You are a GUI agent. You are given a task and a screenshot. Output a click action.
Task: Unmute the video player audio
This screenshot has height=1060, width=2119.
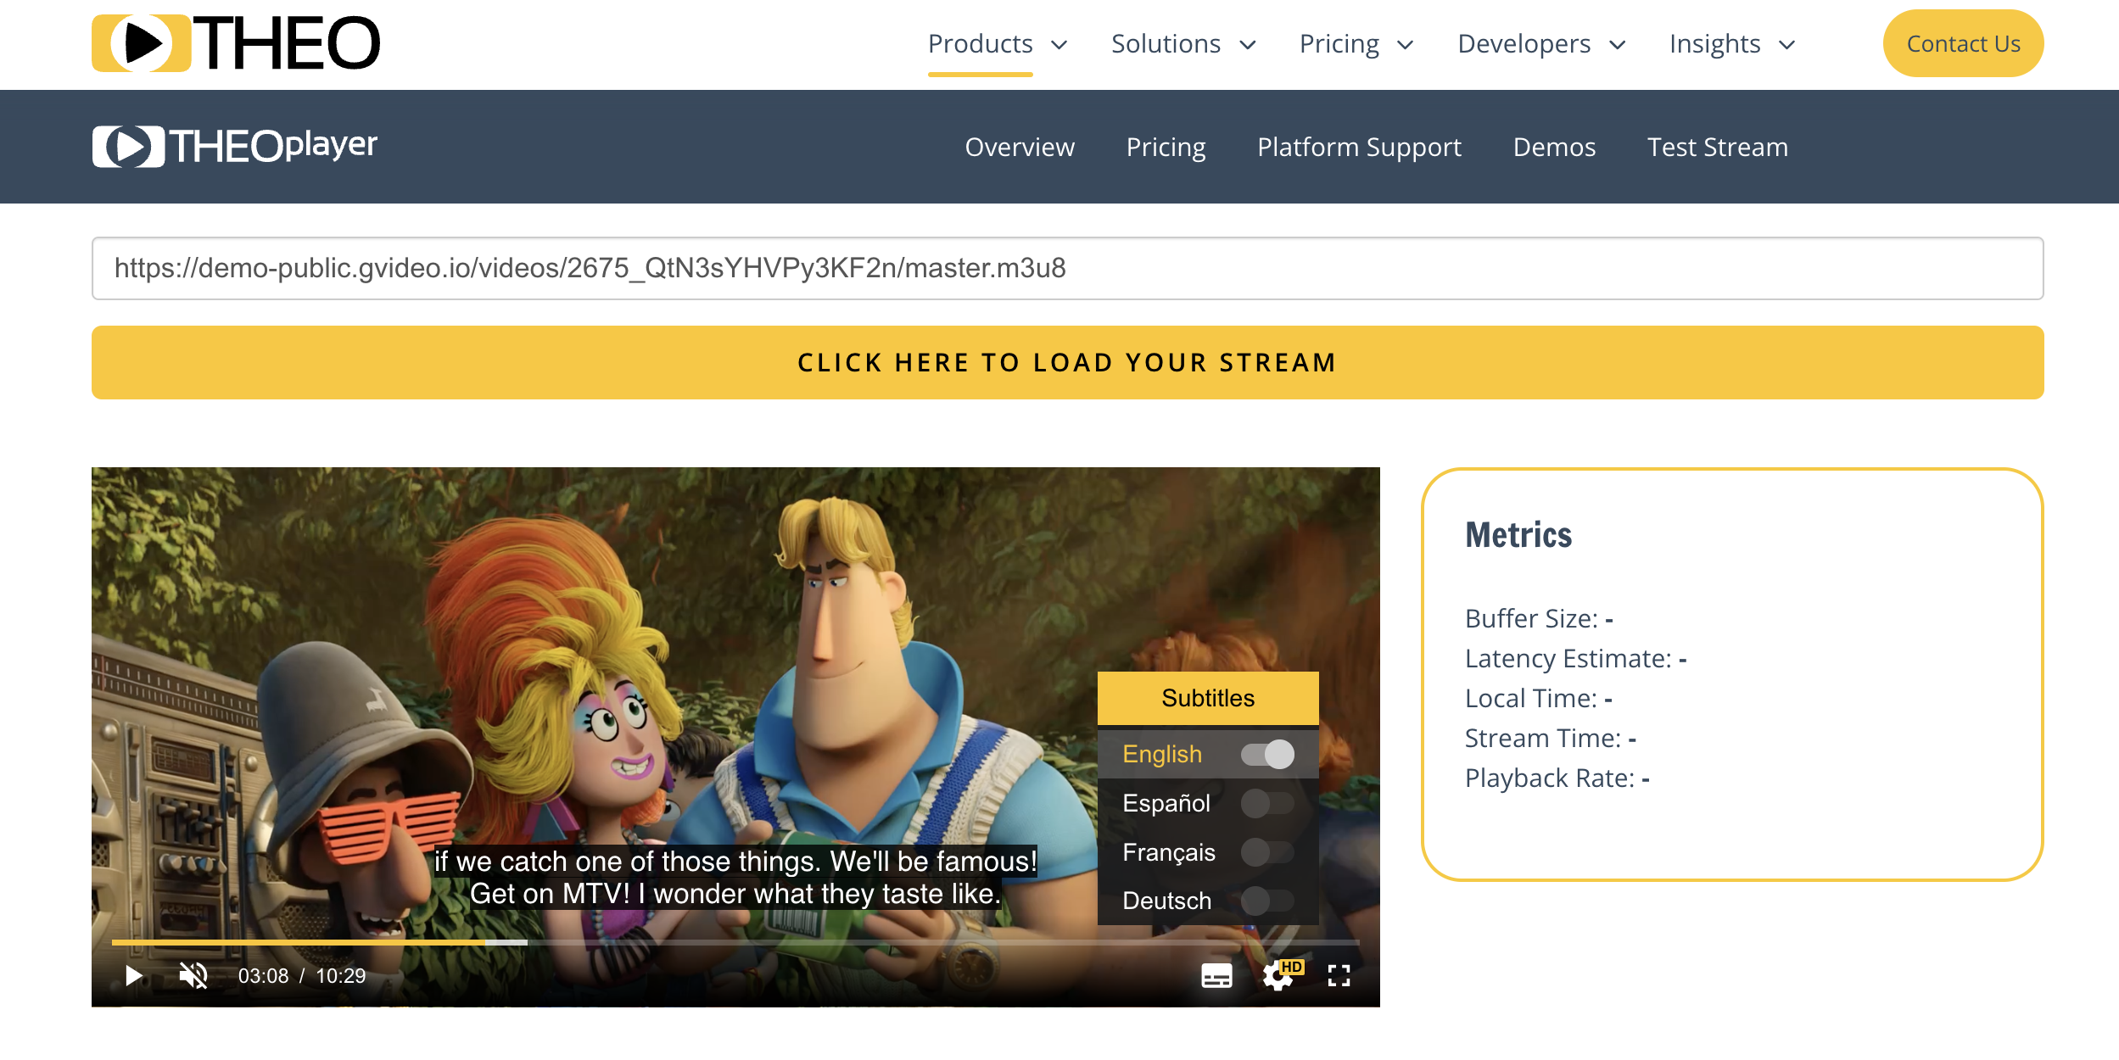click(x=192, y=975)
